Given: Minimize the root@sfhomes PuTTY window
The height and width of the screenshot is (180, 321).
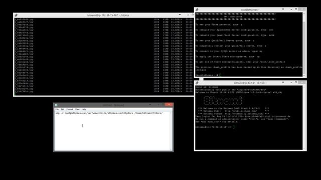Looking at the screenshot, I should (x=291, y=9).
